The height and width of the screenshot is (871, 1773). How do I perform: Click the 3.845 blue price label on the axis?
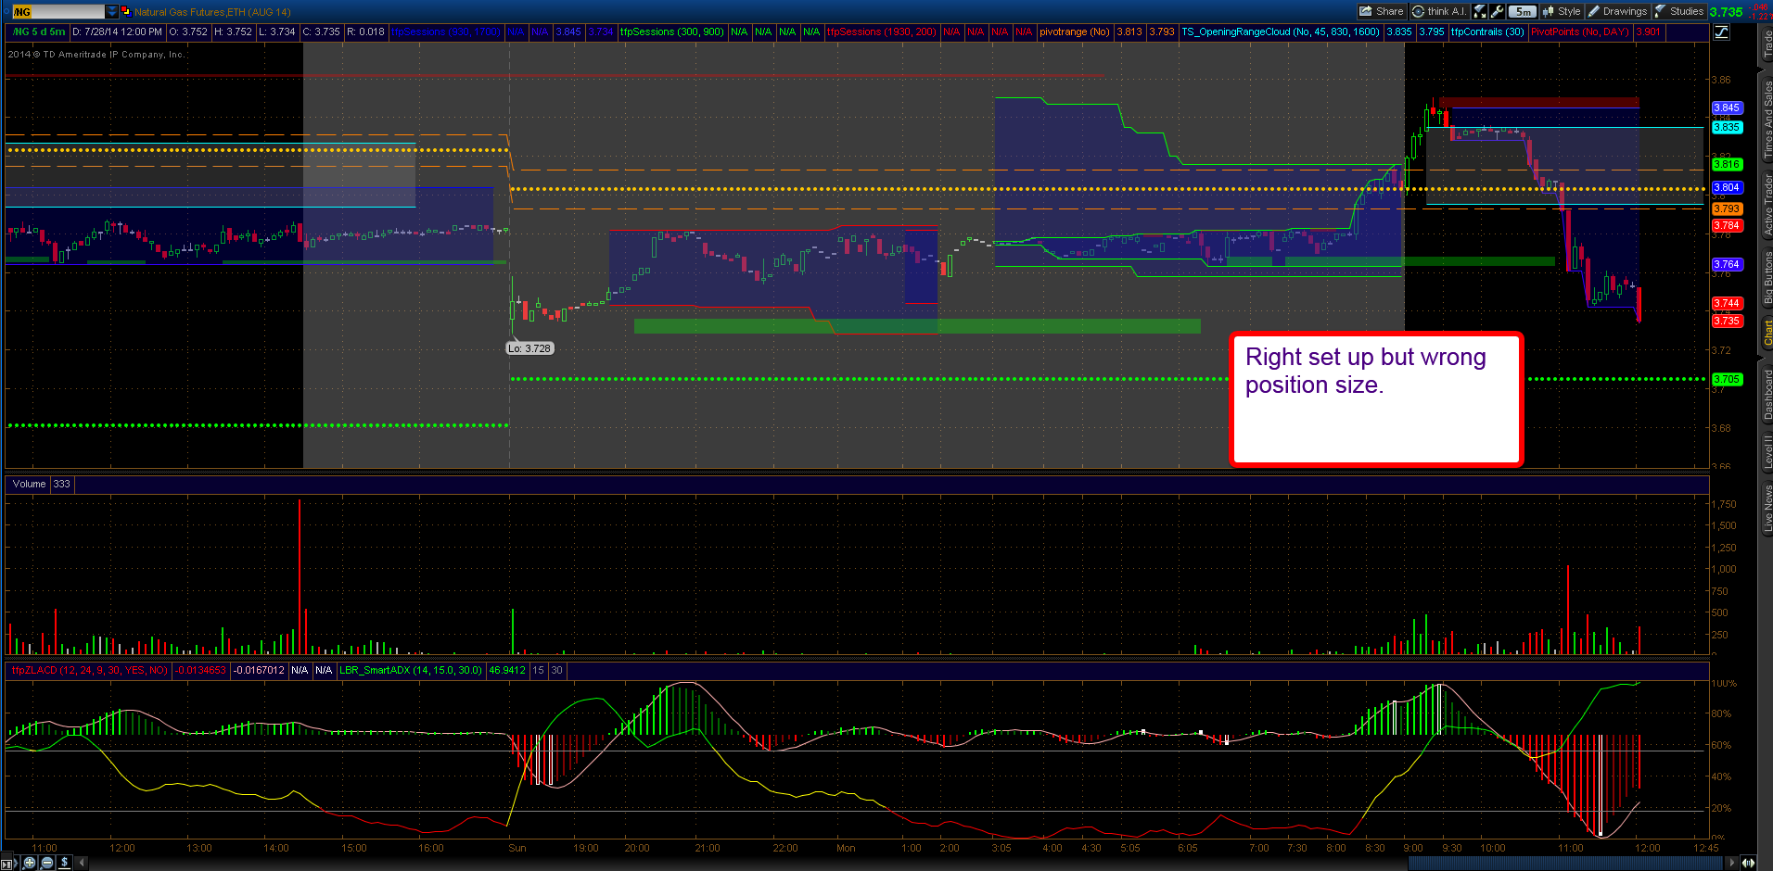coord(1727,108)
